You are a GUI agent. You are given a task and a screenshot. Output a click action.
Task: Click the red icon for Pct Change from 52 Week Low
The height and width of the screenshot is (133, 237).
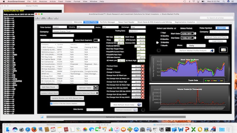[x=143, y=79]
